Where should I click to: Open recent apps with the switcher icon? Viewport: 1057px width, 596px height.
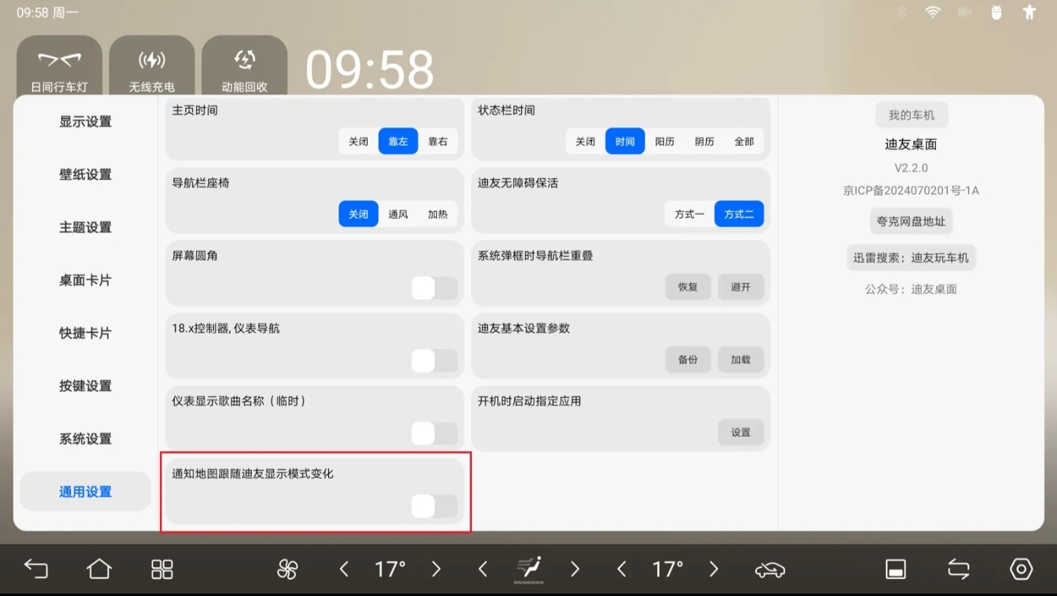[x=959, y=569]
